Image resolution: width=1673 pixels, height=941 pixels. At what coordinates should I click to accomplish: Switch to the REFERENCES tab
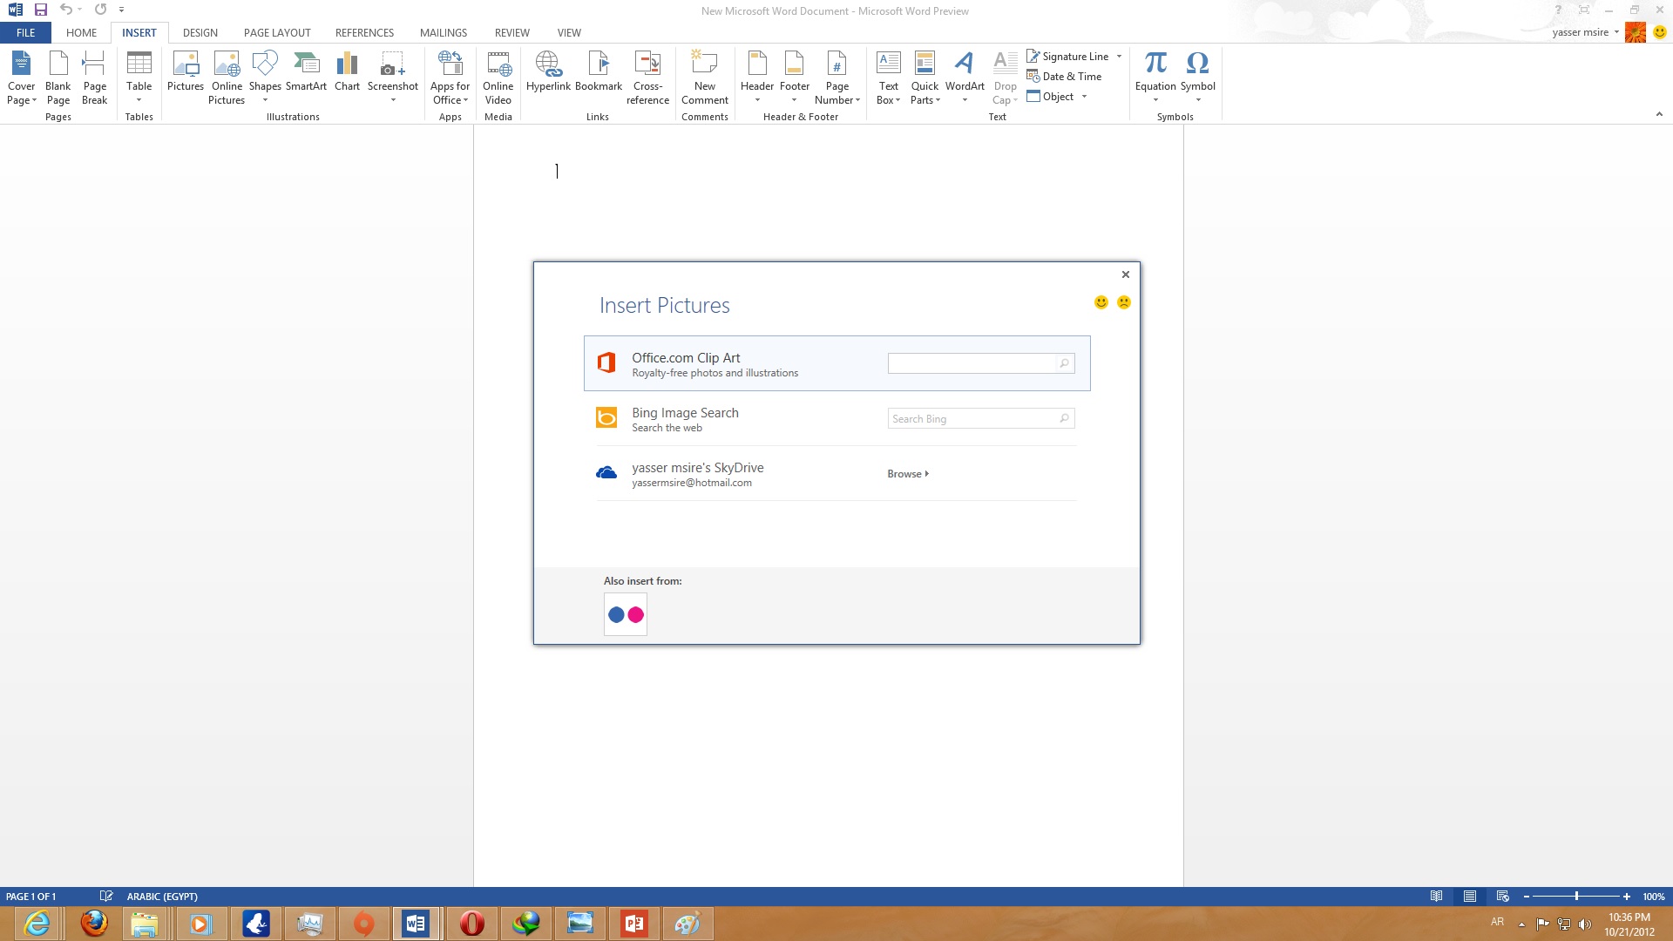coord(364,32)
